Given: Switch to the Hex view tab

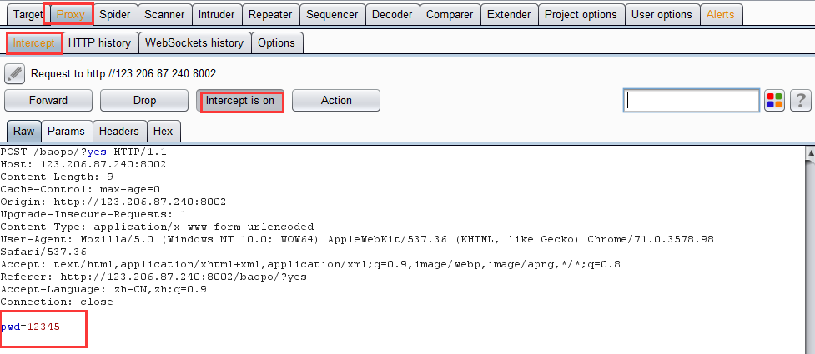Looking at the screenshot, I should point(164,132).
